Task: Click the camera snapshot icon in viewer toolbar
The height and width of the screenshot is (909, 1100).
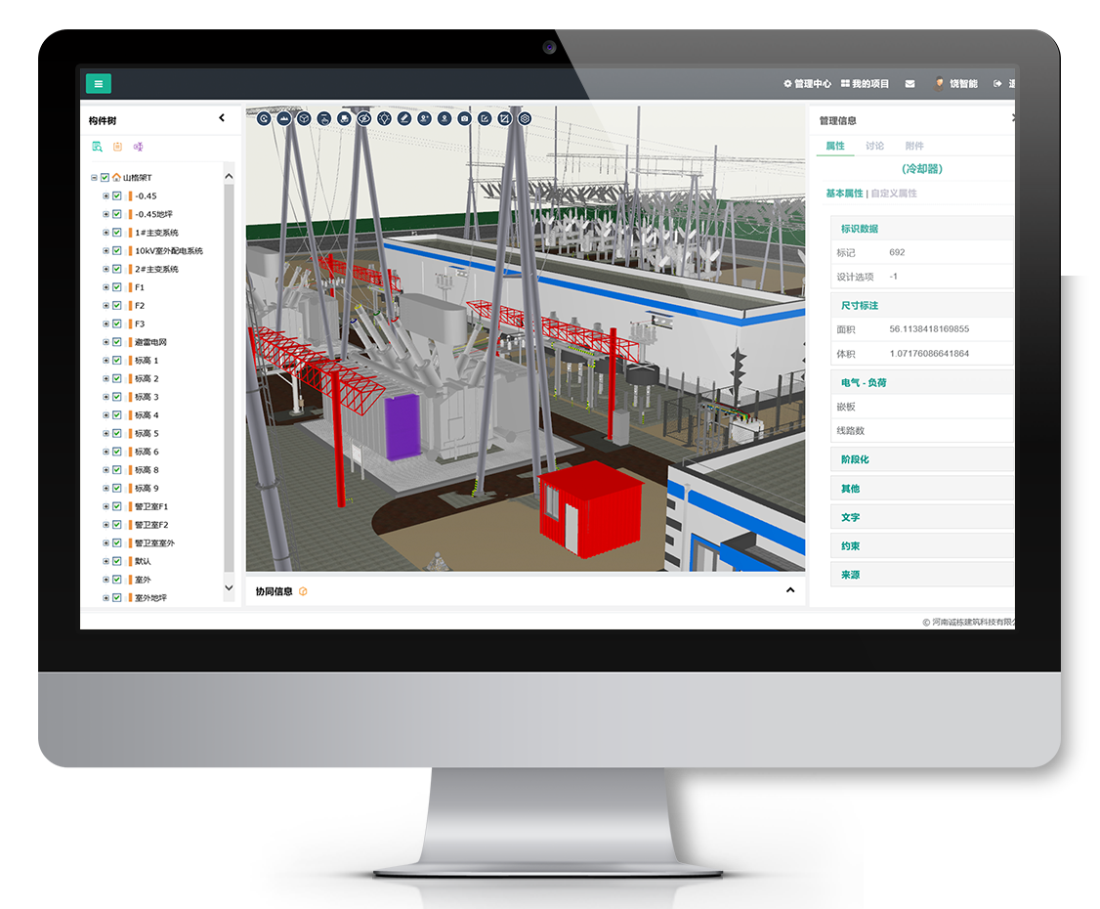Action: (x=464, y=118)
